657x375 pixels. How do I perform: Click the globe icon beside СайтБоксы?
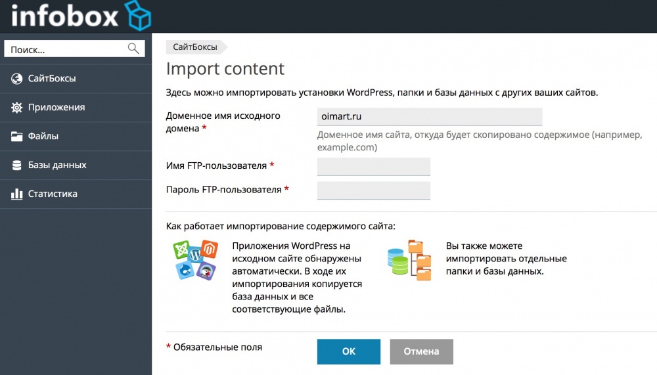tap(17, 79)
